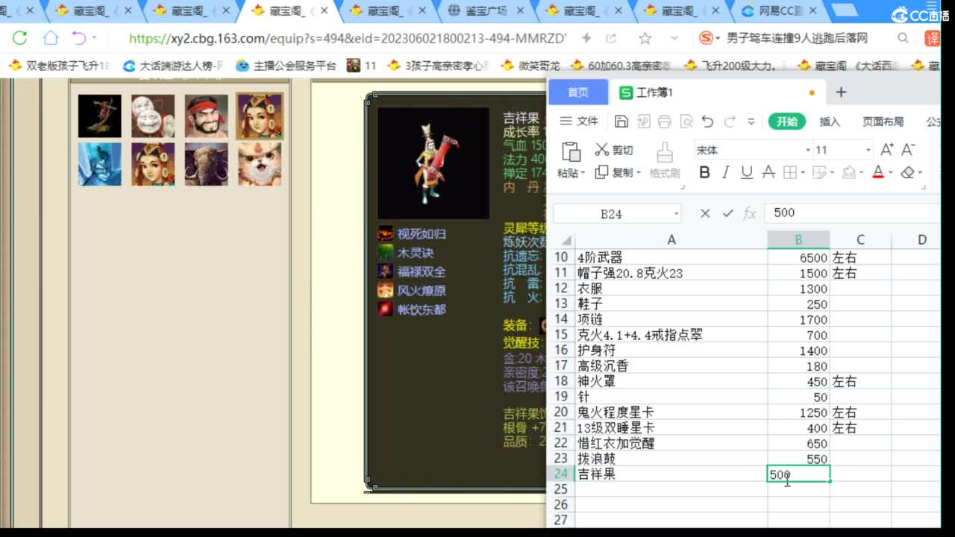Increase font size with A+ icon

(888, 150)
